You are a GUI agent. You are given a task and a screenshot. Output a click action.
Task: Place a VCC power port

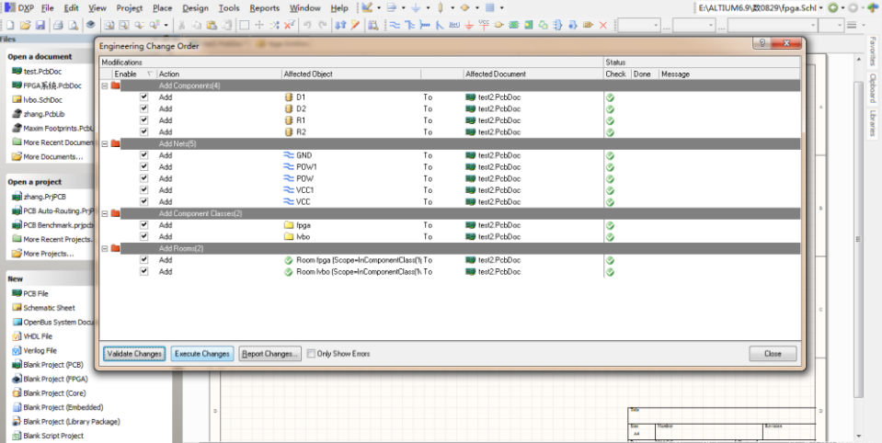484,26
